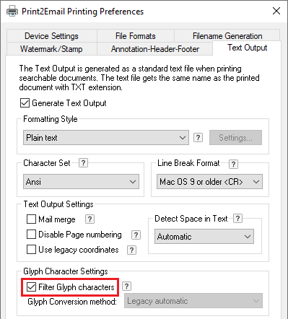
Task: Click the Text Output Settings group label
Action: click(58, 204)
